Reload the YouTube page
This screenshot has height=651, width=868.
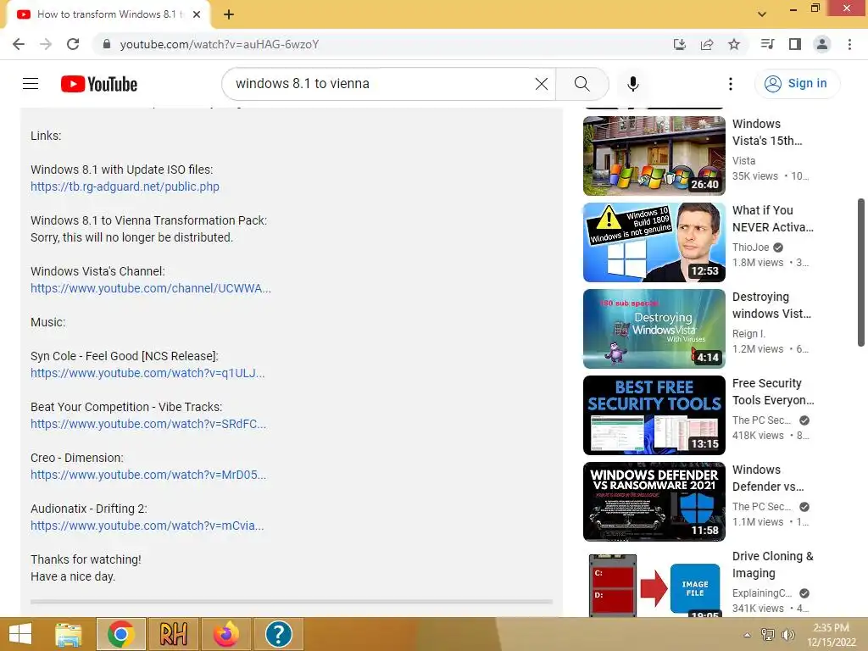[x=73, y=44]
